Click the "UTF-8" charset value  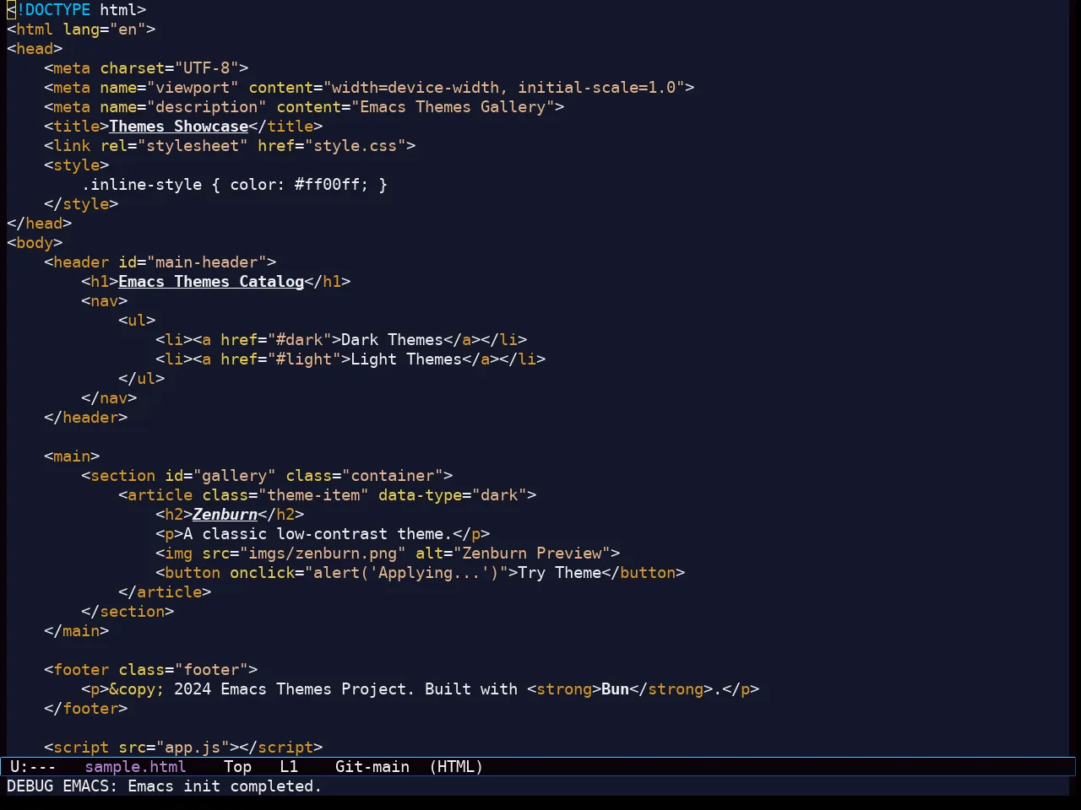coord(207,68)
